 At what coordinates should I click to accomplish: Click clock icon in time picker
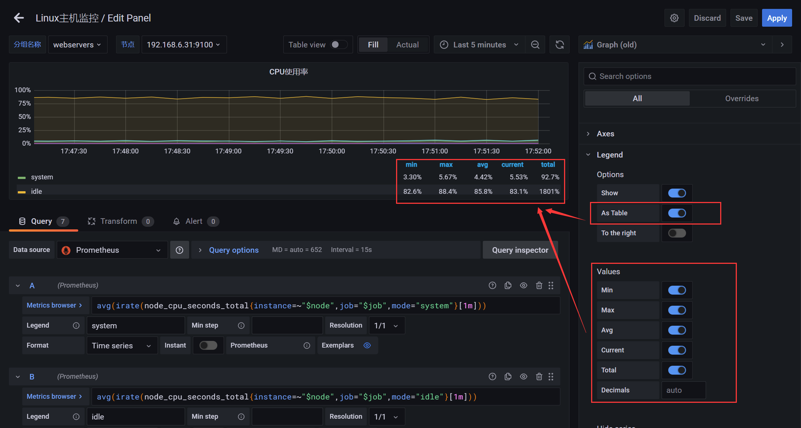click(444, 45)
